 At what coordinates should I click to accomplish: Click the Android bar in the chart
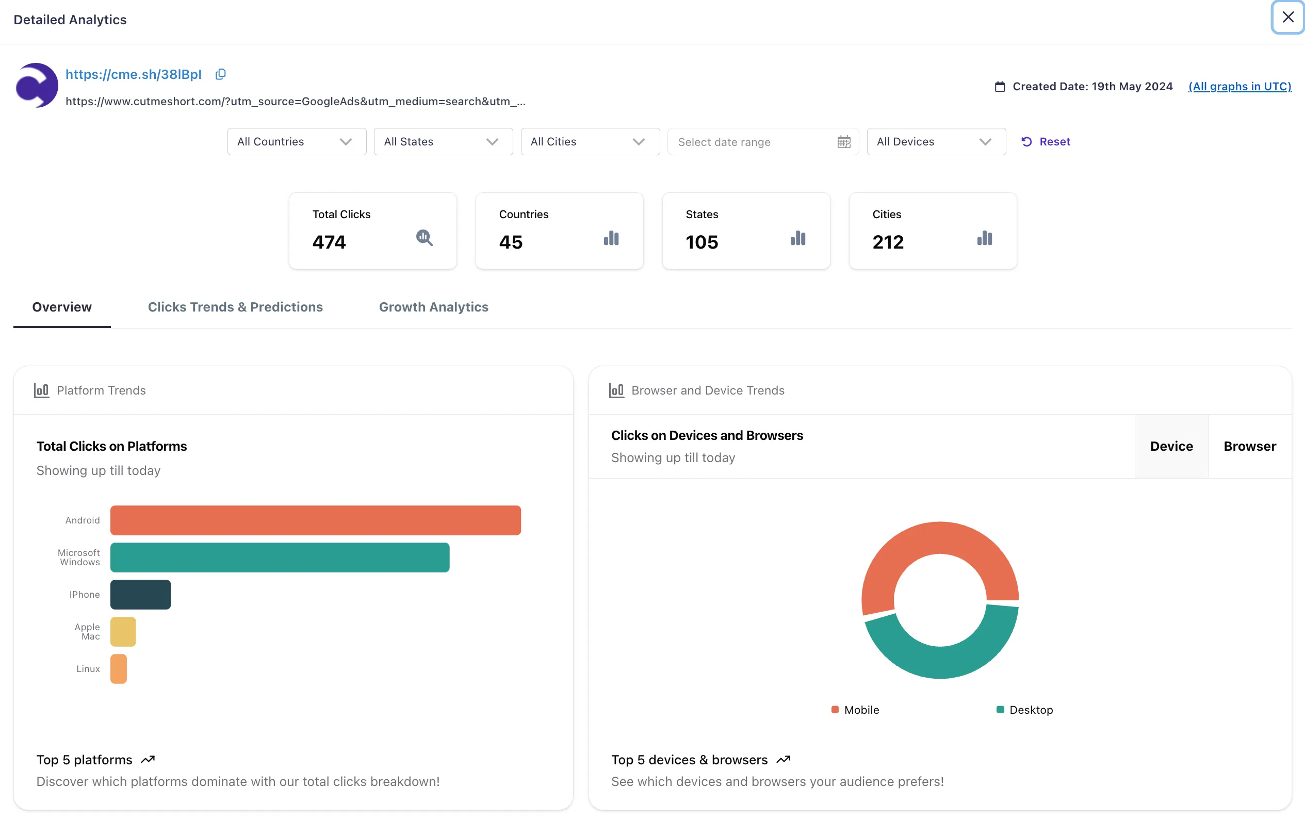(x=315, y=520)
